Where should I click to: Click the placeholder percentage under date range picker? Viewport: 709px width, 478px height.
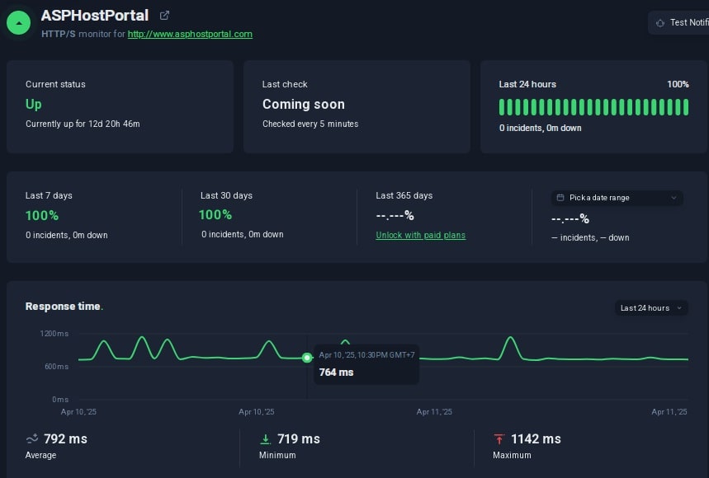pos(570,219)
